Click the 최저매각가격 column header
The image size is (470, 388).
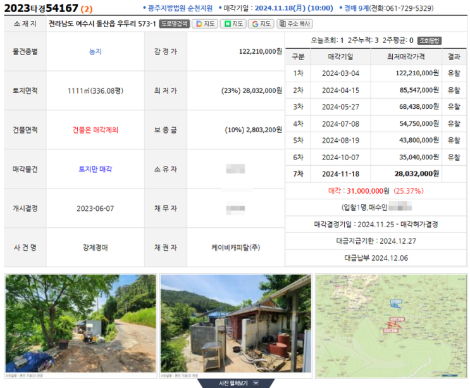406,57
